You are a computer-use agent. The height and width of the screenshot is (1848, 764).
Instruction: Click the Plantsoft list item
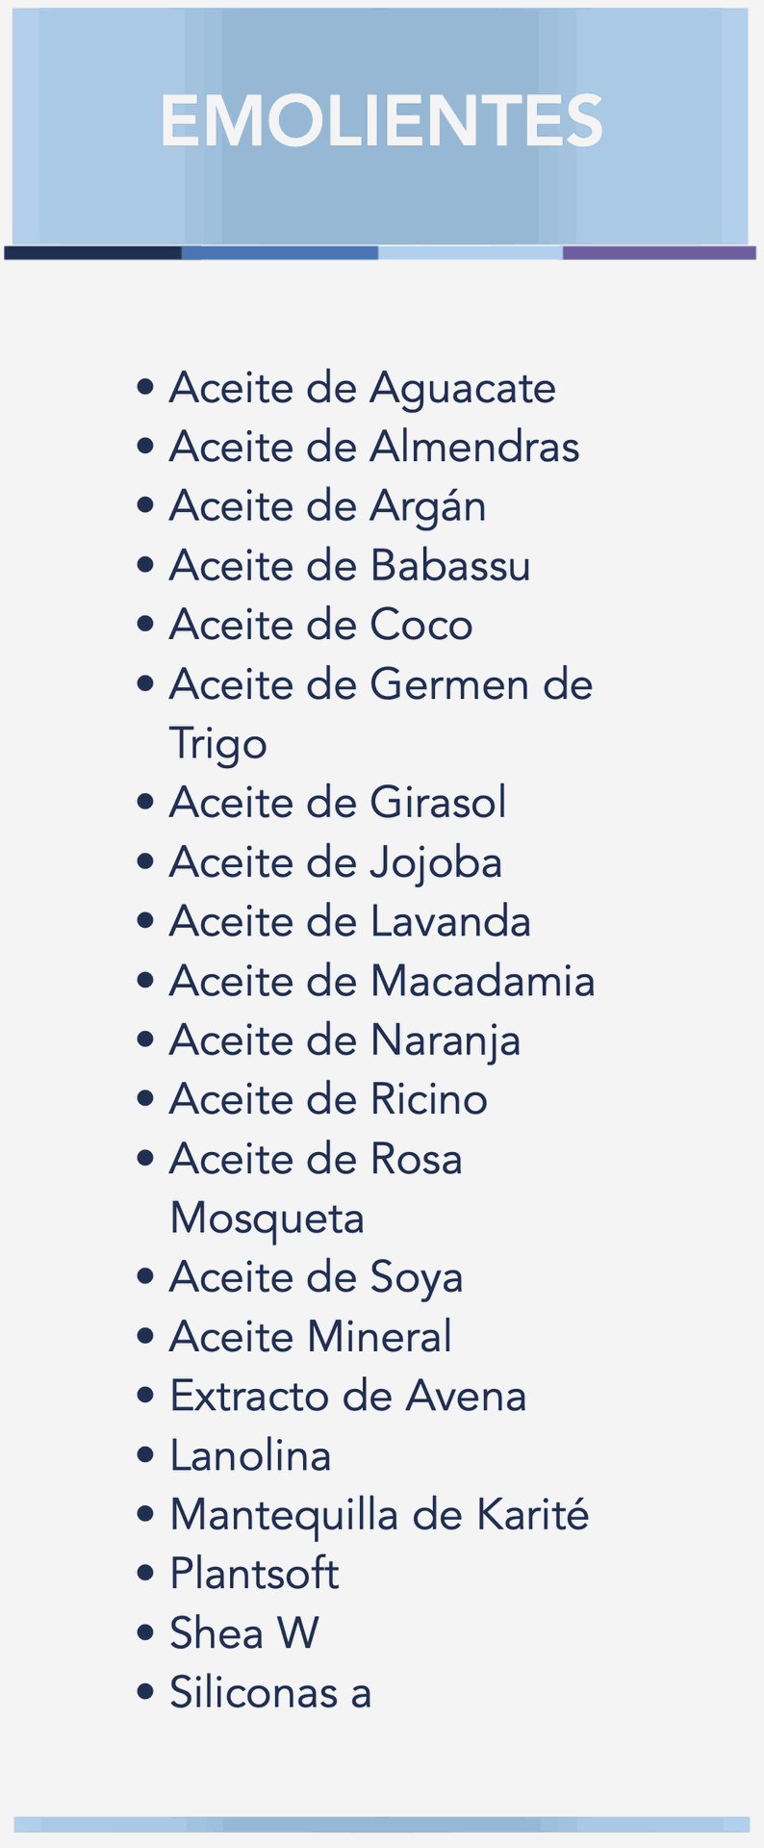click(x=254, y=1575)
